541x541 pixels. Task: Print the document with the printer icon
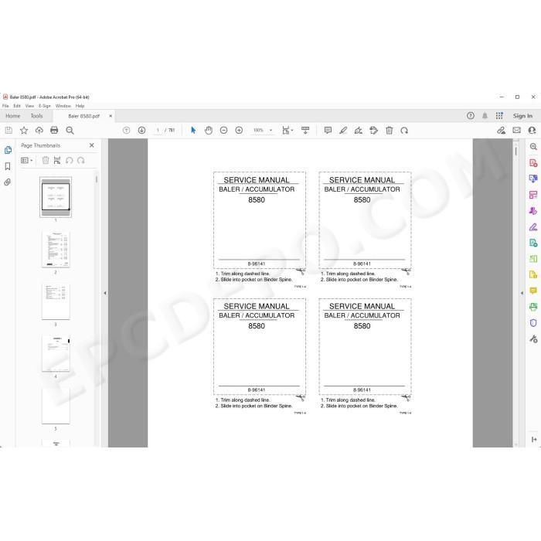point(54,131)
